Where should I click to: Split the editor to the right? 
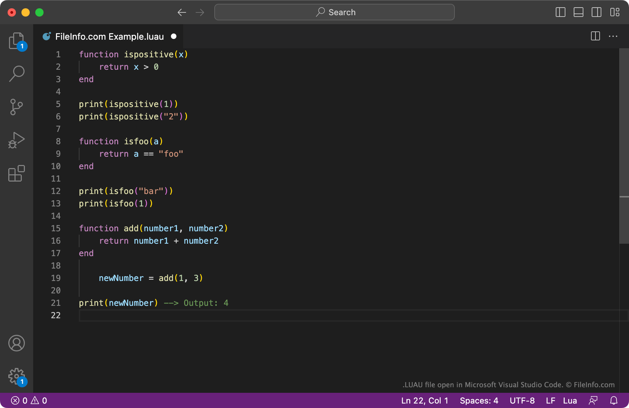595,36
